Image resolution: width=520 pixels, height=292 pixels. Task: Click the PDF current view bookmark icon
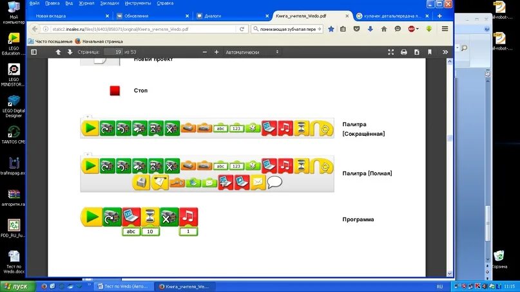429,52
